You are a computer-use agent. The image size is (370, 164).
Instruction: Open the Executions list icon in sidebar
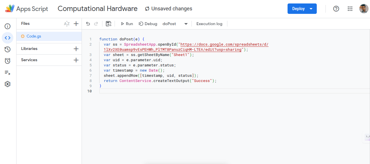tap(8, 72)
